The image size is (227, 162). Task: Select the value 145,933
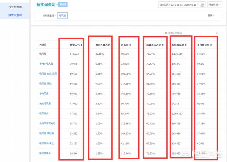coord(74,54)
